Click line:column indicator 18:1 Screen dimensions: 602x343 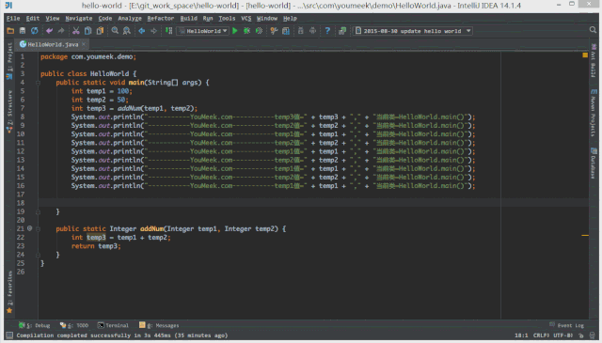pyautogui.click(x=521, y=335)
